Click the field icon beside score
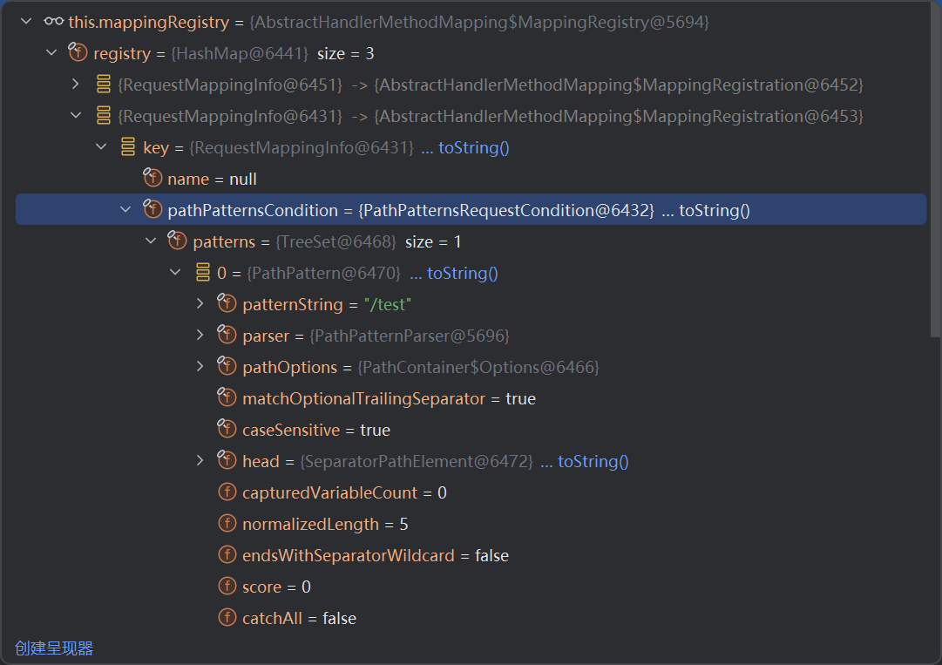 pos(227,587)
